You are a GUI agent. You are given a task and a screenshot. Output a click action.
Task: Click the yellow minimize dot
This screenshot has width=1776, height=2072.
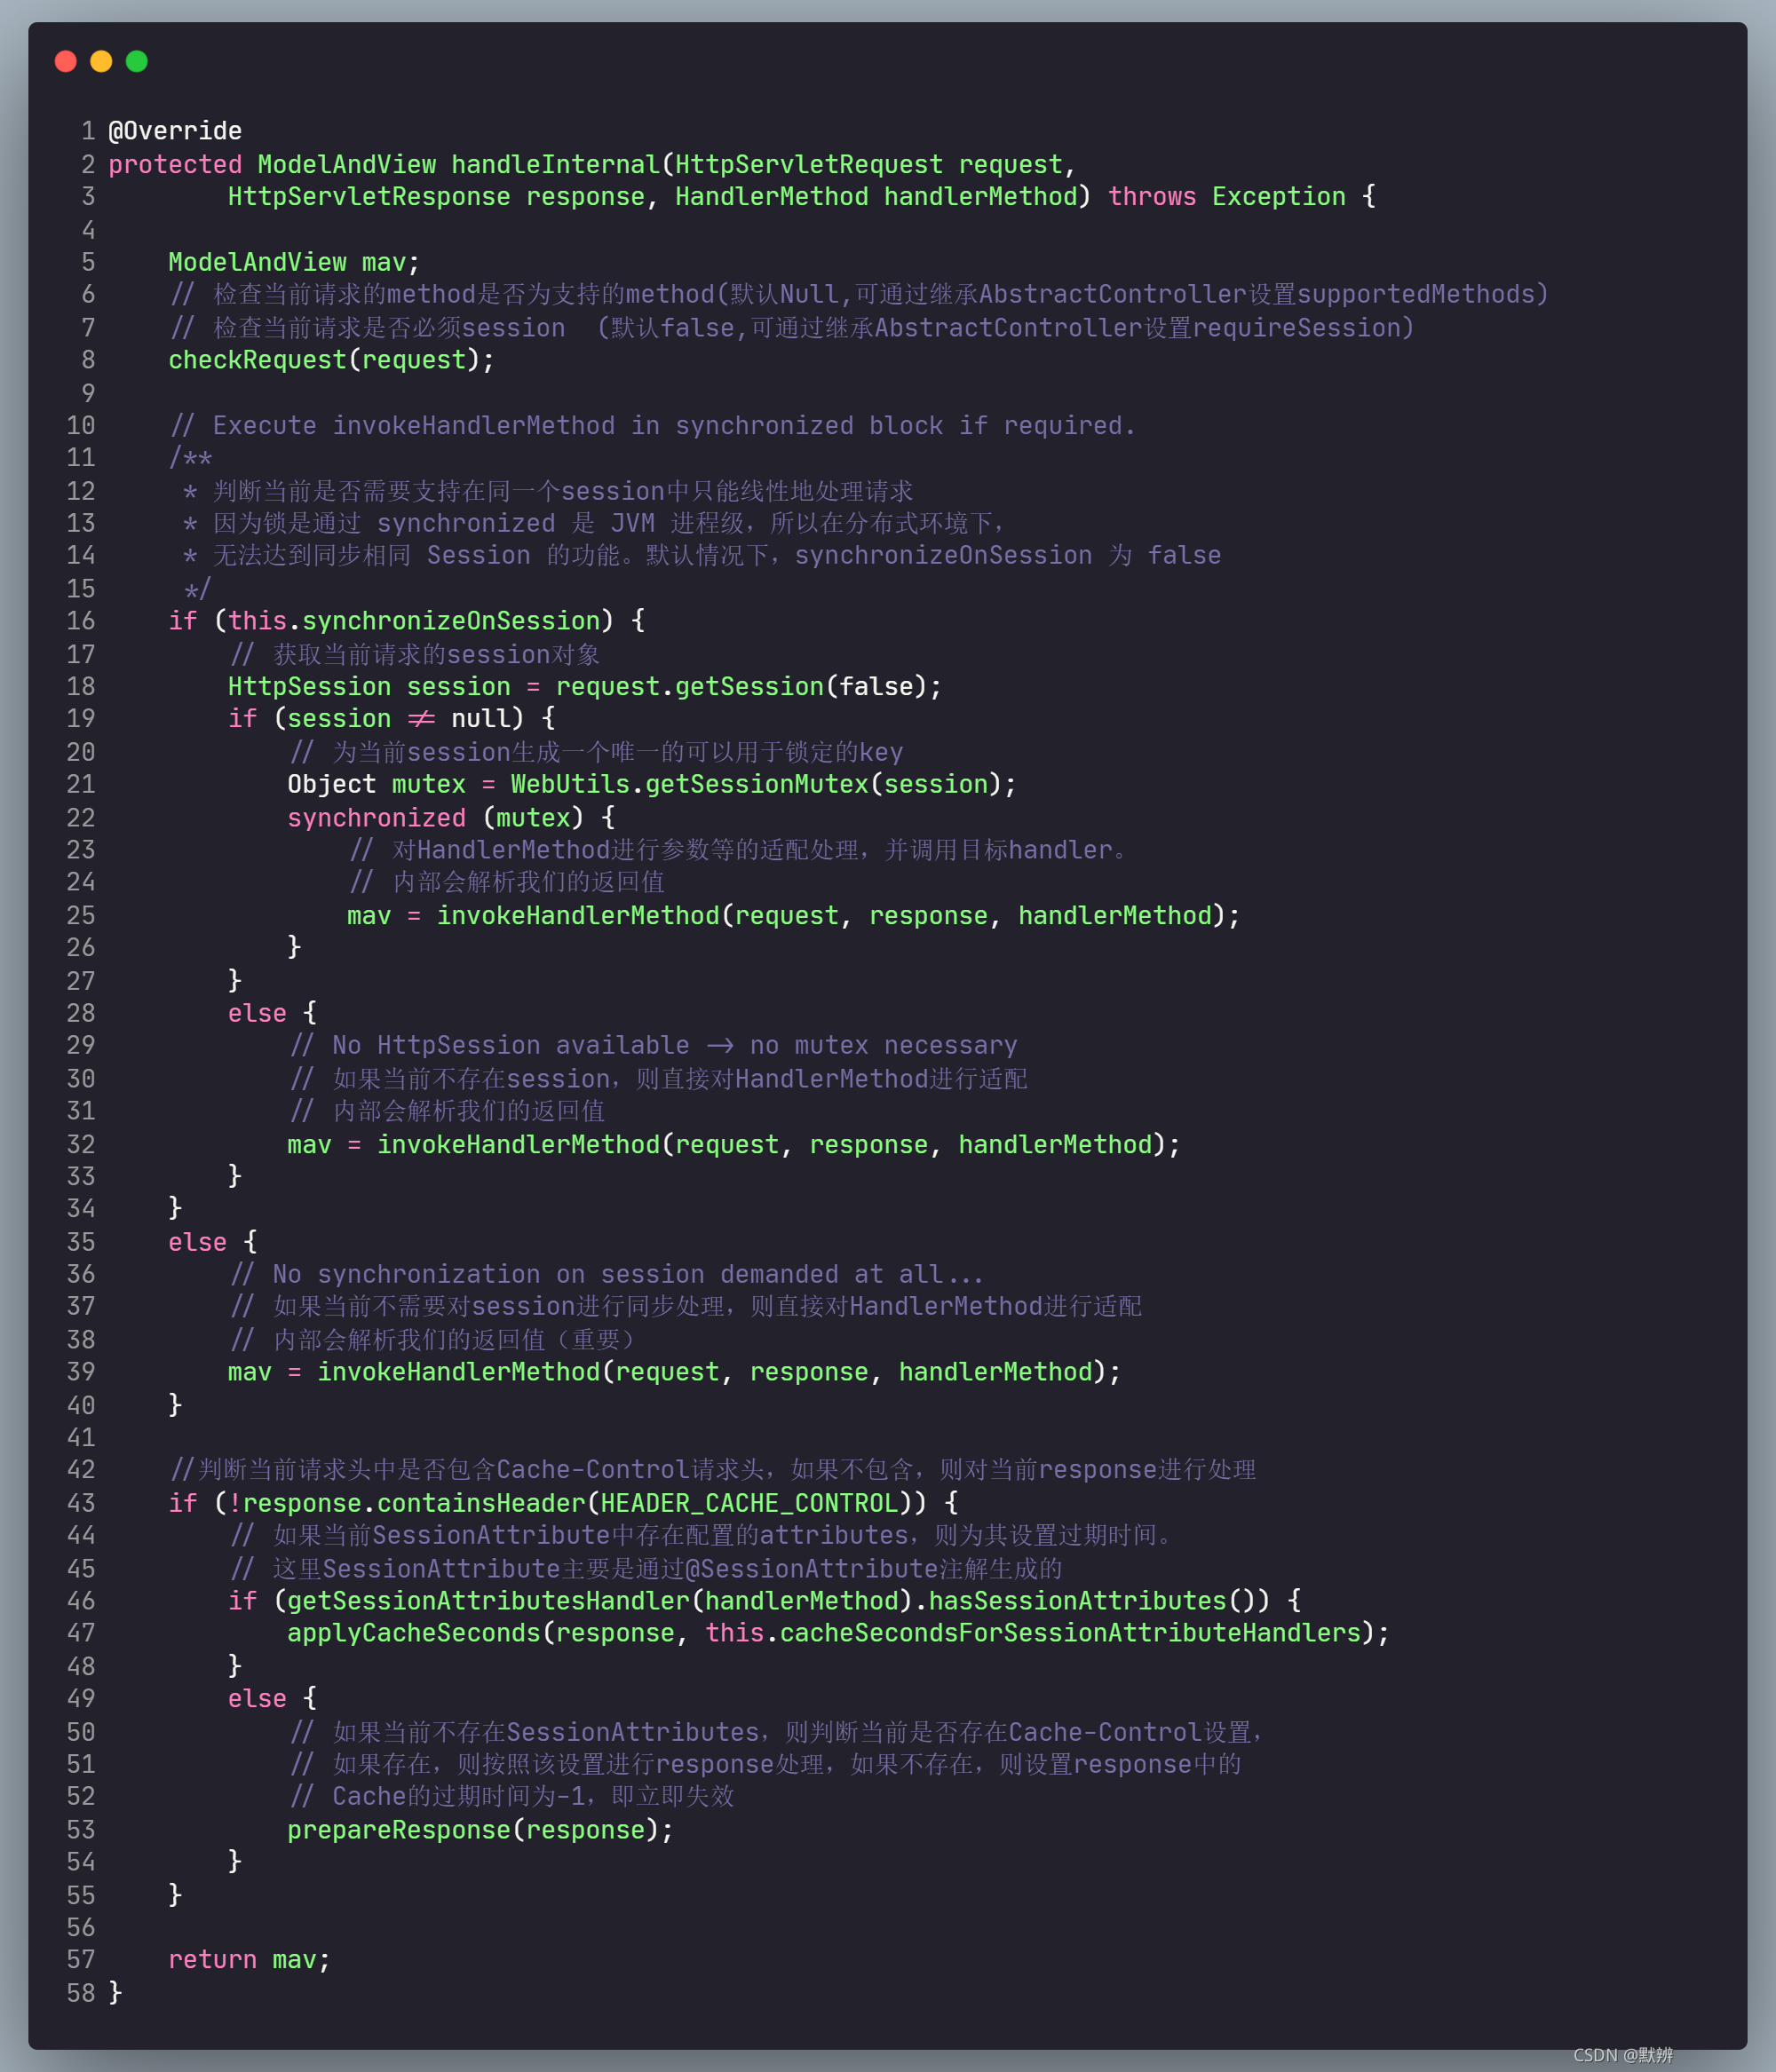pyautogui.click(x=101, y=61)
